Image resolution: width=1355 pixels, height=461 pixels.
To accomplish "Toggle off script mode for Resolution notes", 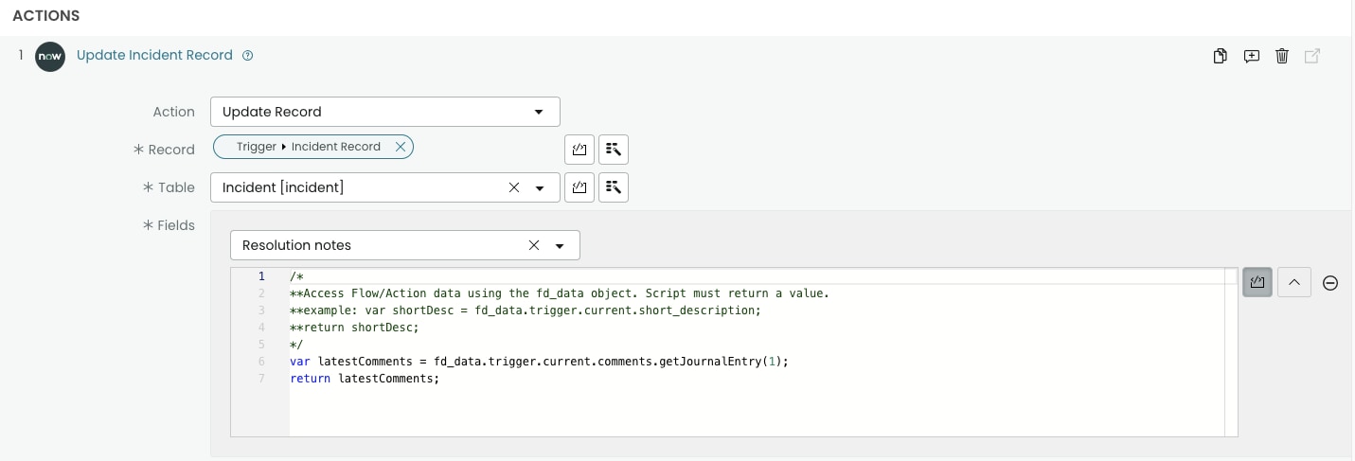I will pyautogui.click(x=1257, y=282).
